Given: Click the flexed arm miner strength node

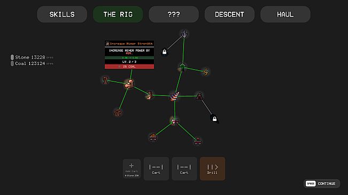Looking at the screenshot, I should [129, 84].
